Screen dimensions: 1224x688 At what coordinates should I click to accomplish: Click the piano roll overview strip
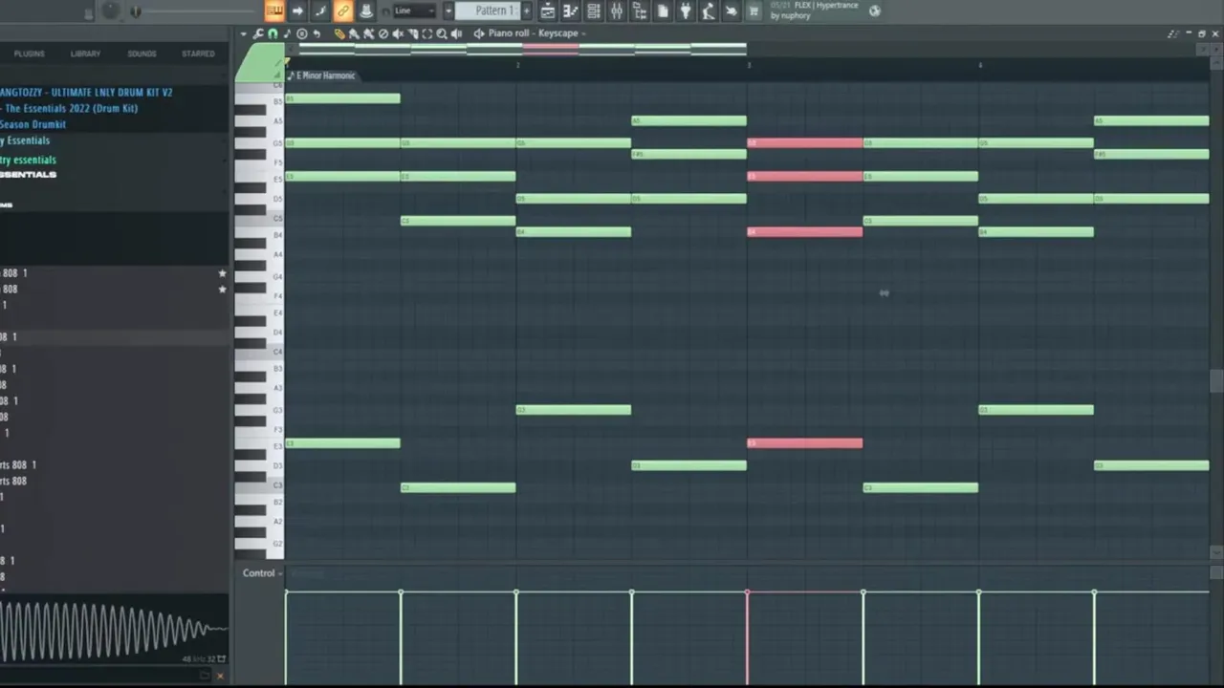coord(521,48)
